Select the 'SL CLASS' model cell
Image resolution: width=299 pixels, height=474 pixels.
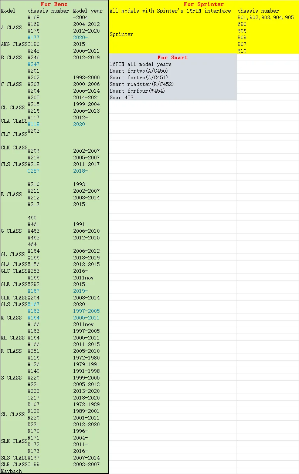pyautogui.click(x=13, y=414)
